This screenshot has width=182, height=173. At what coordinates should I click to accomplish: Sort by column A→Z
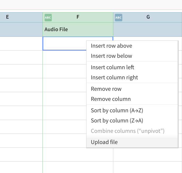[117, 110]
